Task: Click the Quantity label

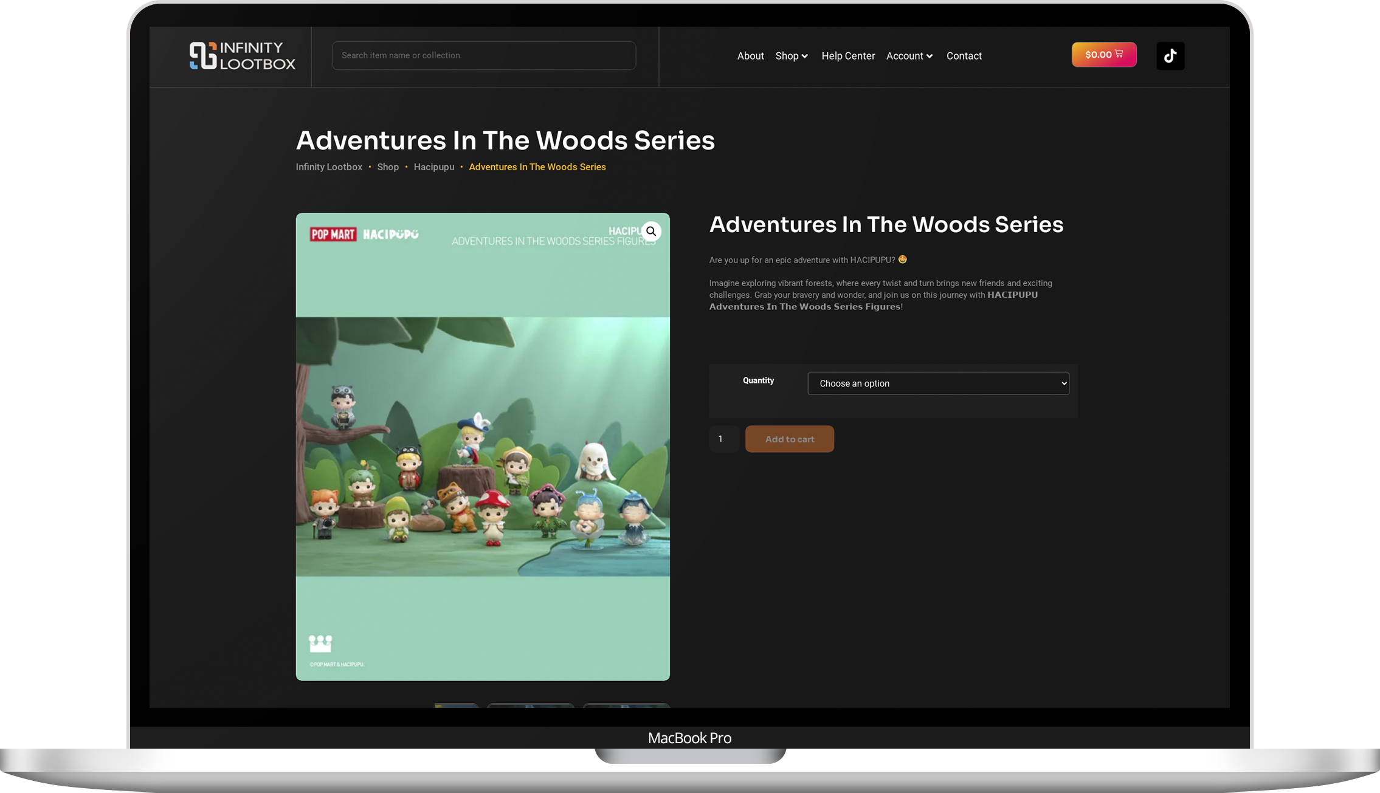Action: pyautogui.click(x=758, y=380)
